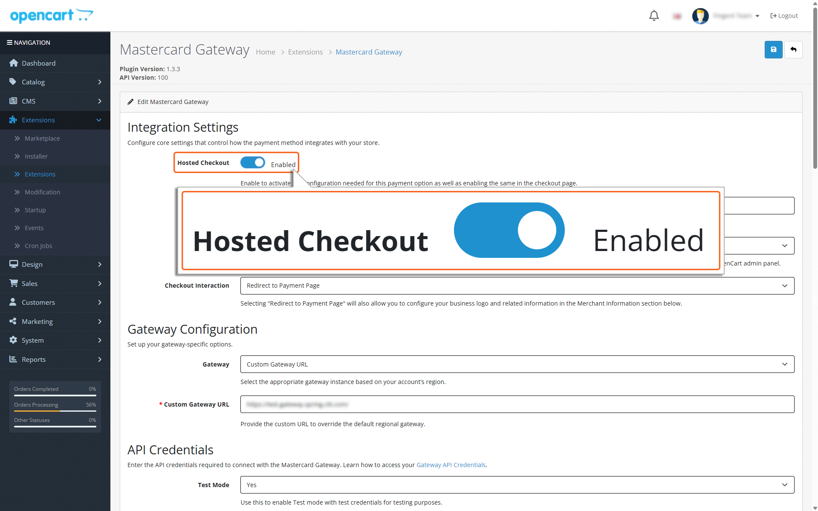This screenshot has width=818, height=511.
Task: Click the Startup double-arrow icon
Action: click(x=17, y=210)
